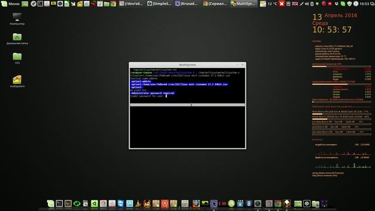Switch to the Сериал... Chrome taskbar window
375x211 pixels.
tap(215, 4)
